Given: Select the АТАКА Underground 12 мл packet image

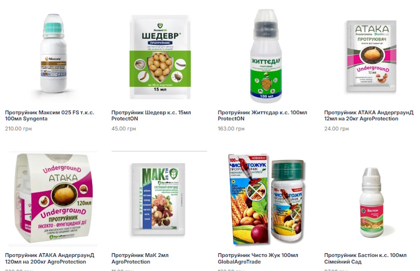Looking at the screenshot, I should click(372, 56).
